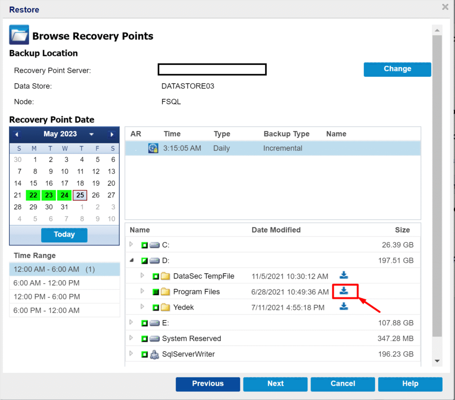Check the selection box for C: drive
This screenshot has width=455, height=400.
pyautogui.click(x=144, y=245)
